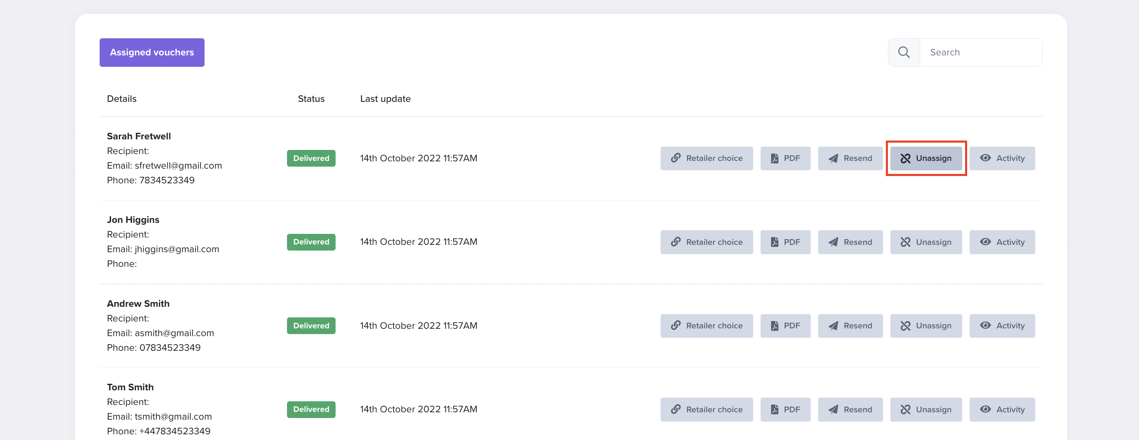
Task: Resend voucher to Sarah Fretwell
Action: 850,158
